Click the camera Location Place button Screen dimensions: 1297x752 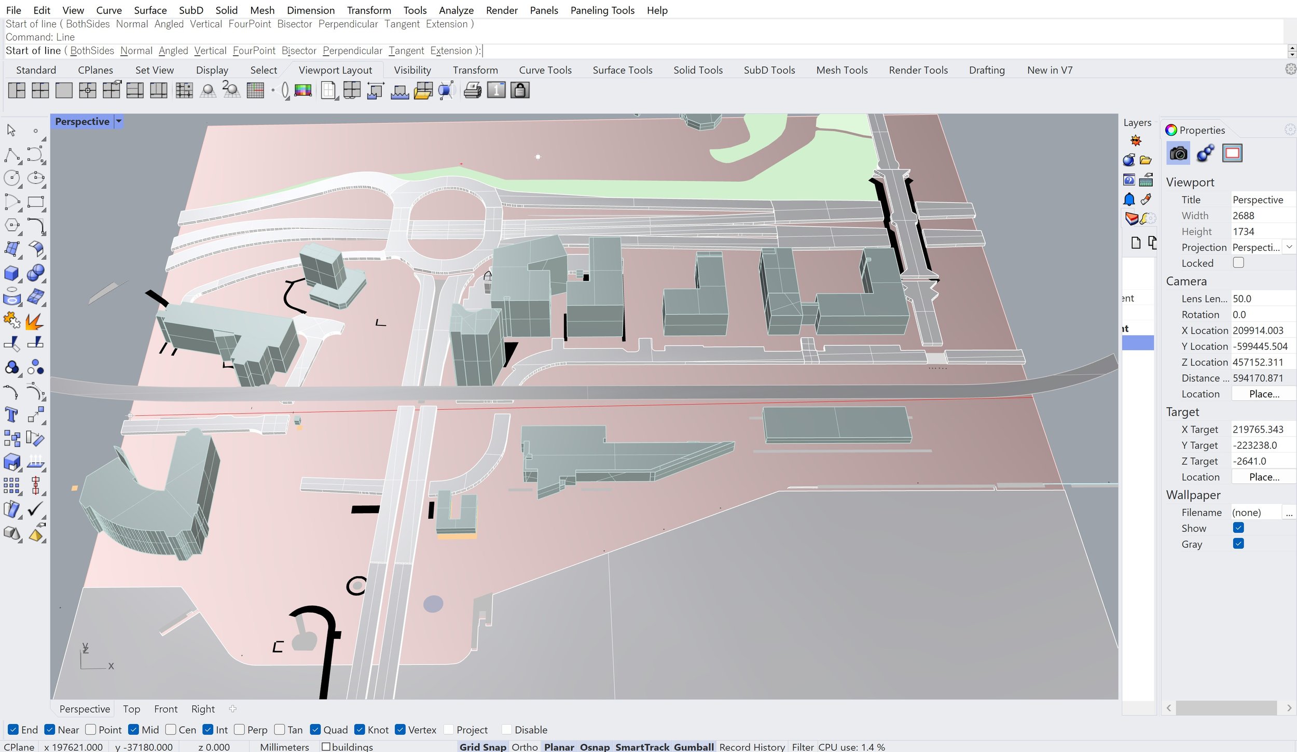click(x=1264, y=394)
